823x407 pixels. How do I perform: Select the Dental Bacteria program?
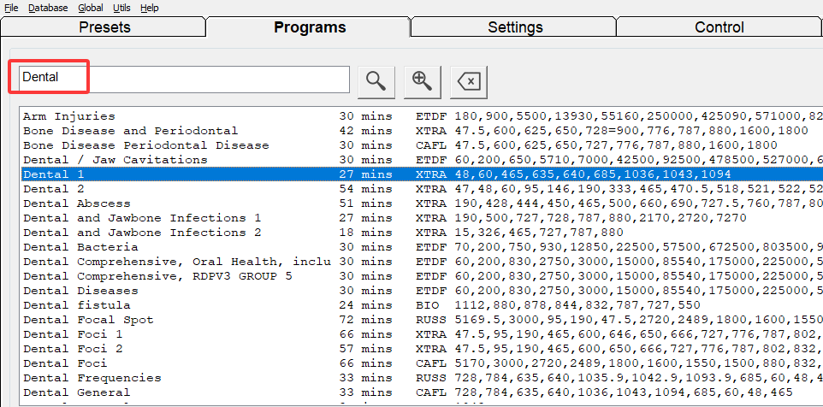[x=421, y=247]
